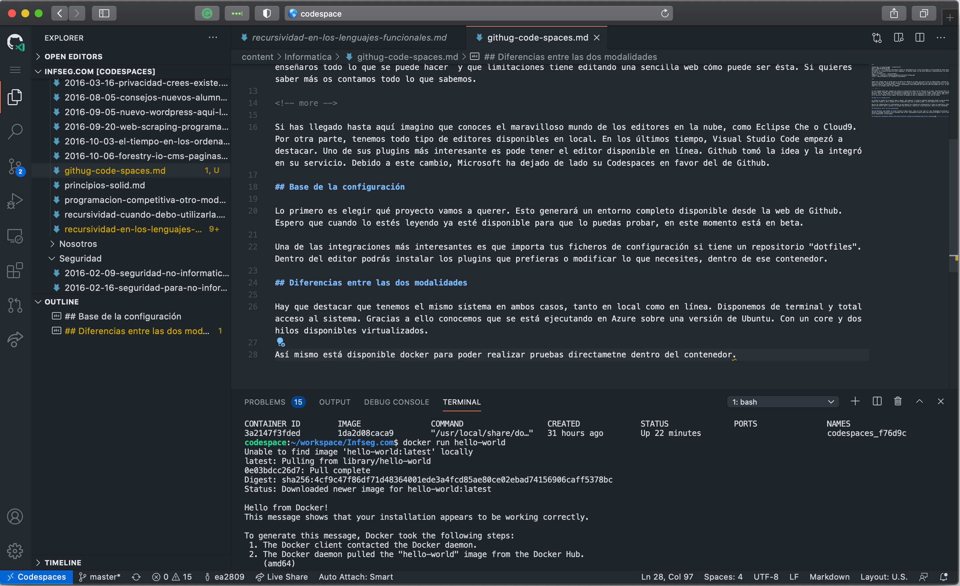Open the Remote Explorer sidebar icon

[15, 236]
